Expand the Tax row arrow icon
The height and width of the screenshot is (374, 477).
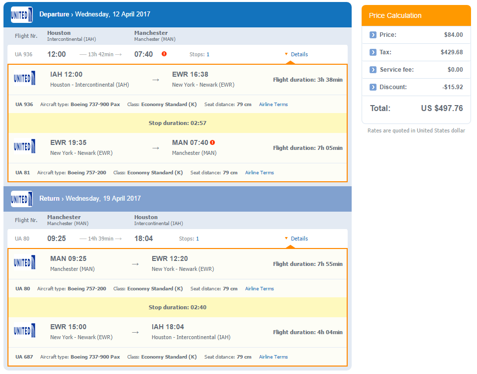pos(373,52)
